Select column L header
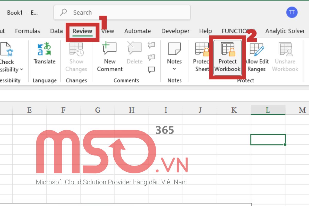Viewport: 309px width, 206px height. pos(268,110)
